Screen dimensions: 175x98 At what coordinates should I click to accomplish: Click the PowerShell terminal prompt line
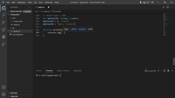(48, 75)
